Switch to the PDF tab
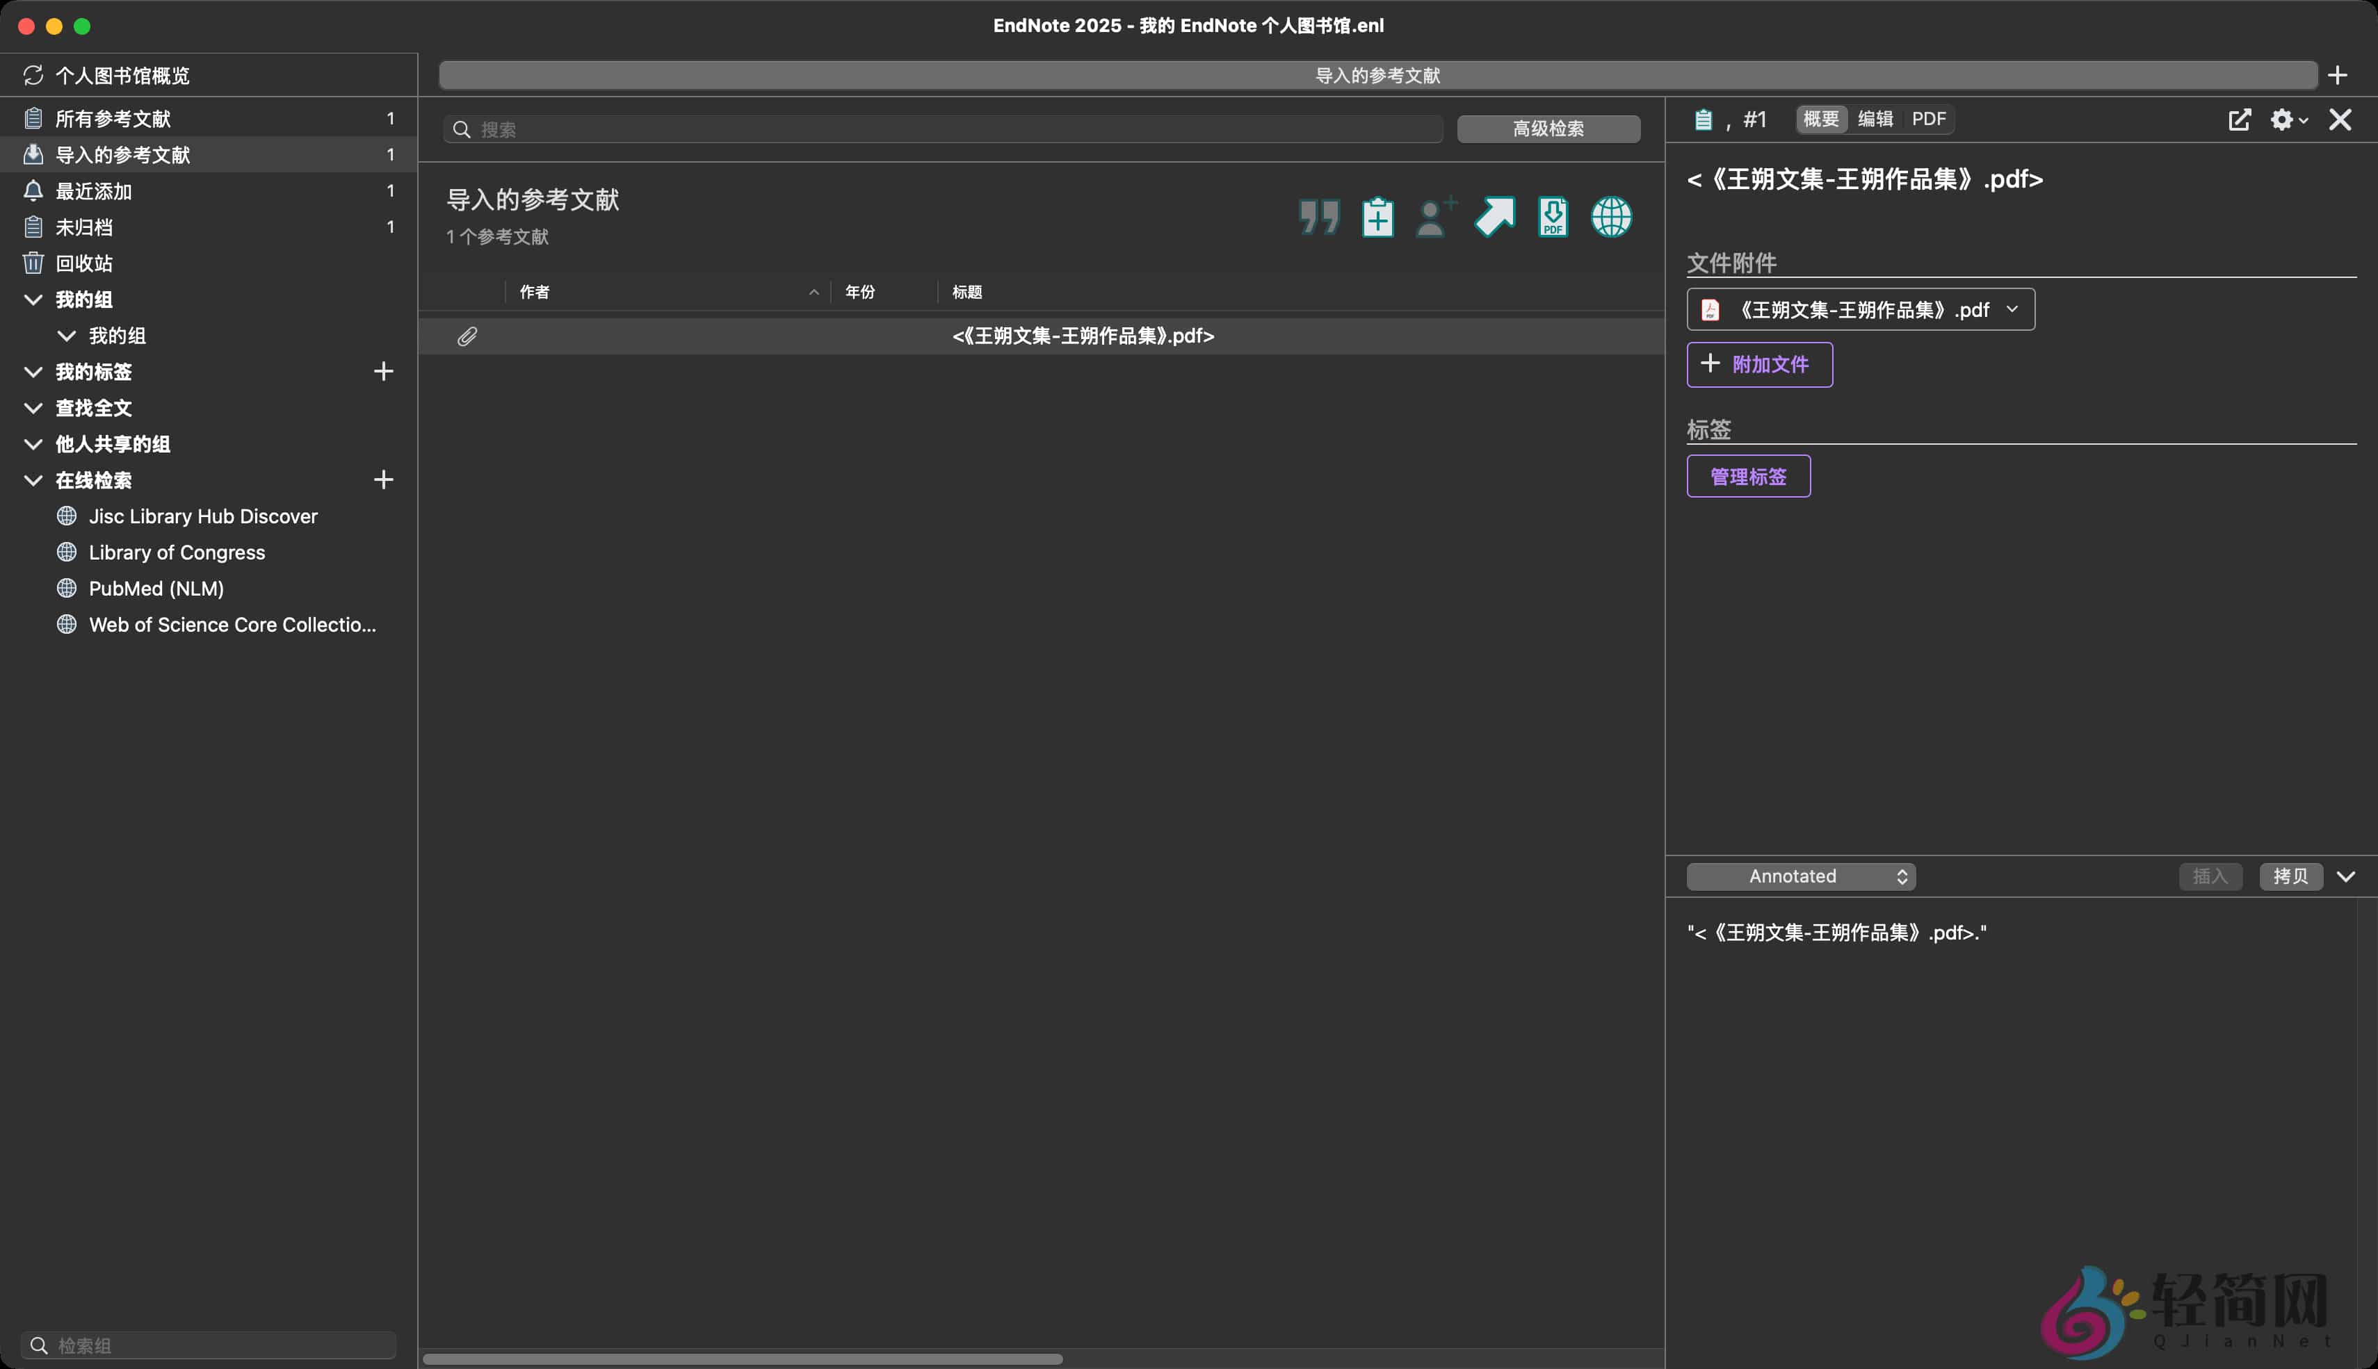The width and height of the screenshot is (2378, 1369). pyautogui.click(x=1928, y=118)
